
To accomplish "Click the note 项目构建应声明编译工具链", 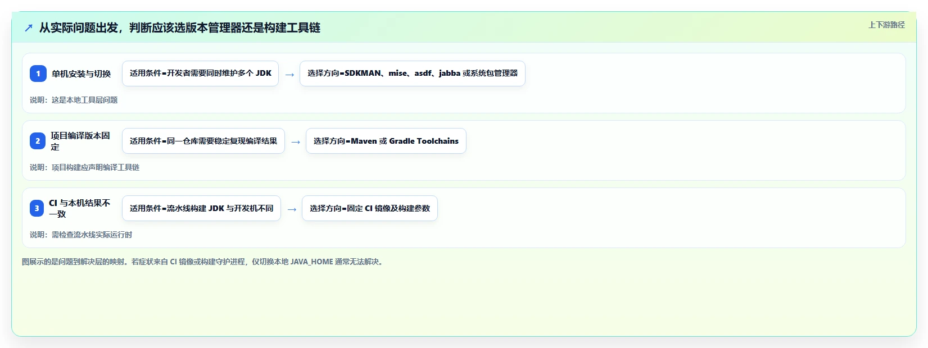I will pyautogui.click(x=84, y=167).
